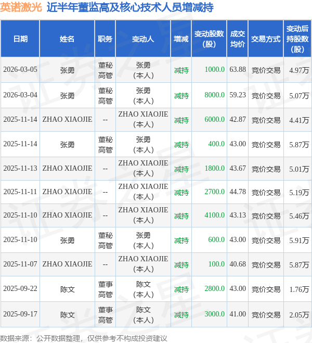Image resolution: width=312 pixels, height=343 pixels.
Task: Click the date cell 2025-11-11
Action: (x=20, y=192)
